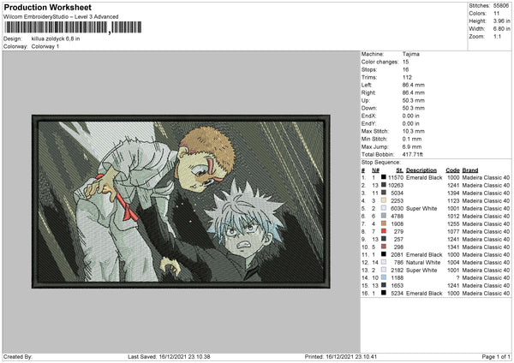Screen dimensions: 514x363
Task: Click 'Madeira Classic 40' in the 1908-stitch row
Action: 486,223
